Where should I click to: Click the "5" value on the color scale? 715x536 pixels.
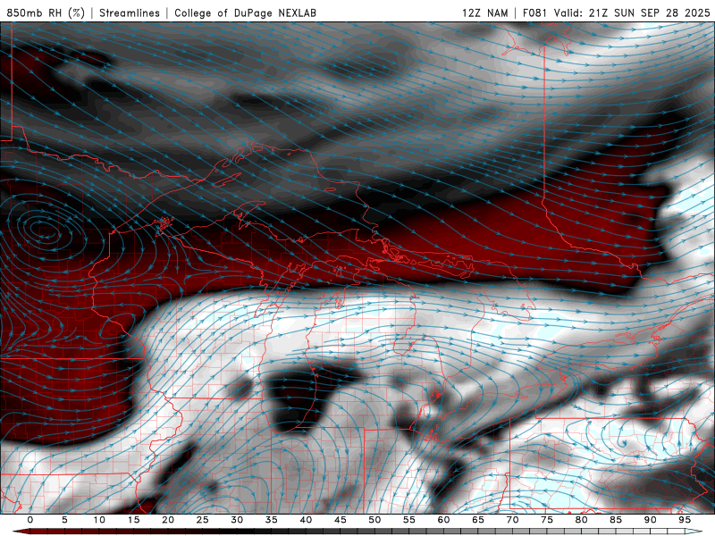[x=64, y=520]
